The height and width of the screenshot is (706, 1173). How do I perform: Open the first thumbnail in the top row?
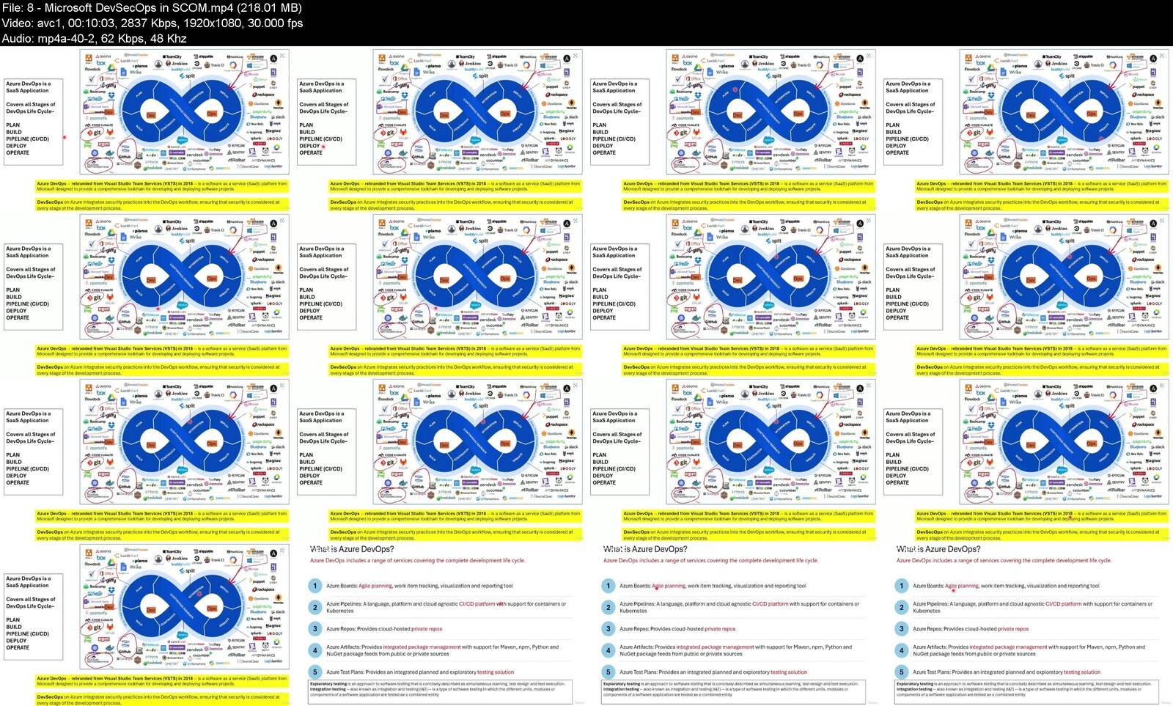click(x=147, y=130)
